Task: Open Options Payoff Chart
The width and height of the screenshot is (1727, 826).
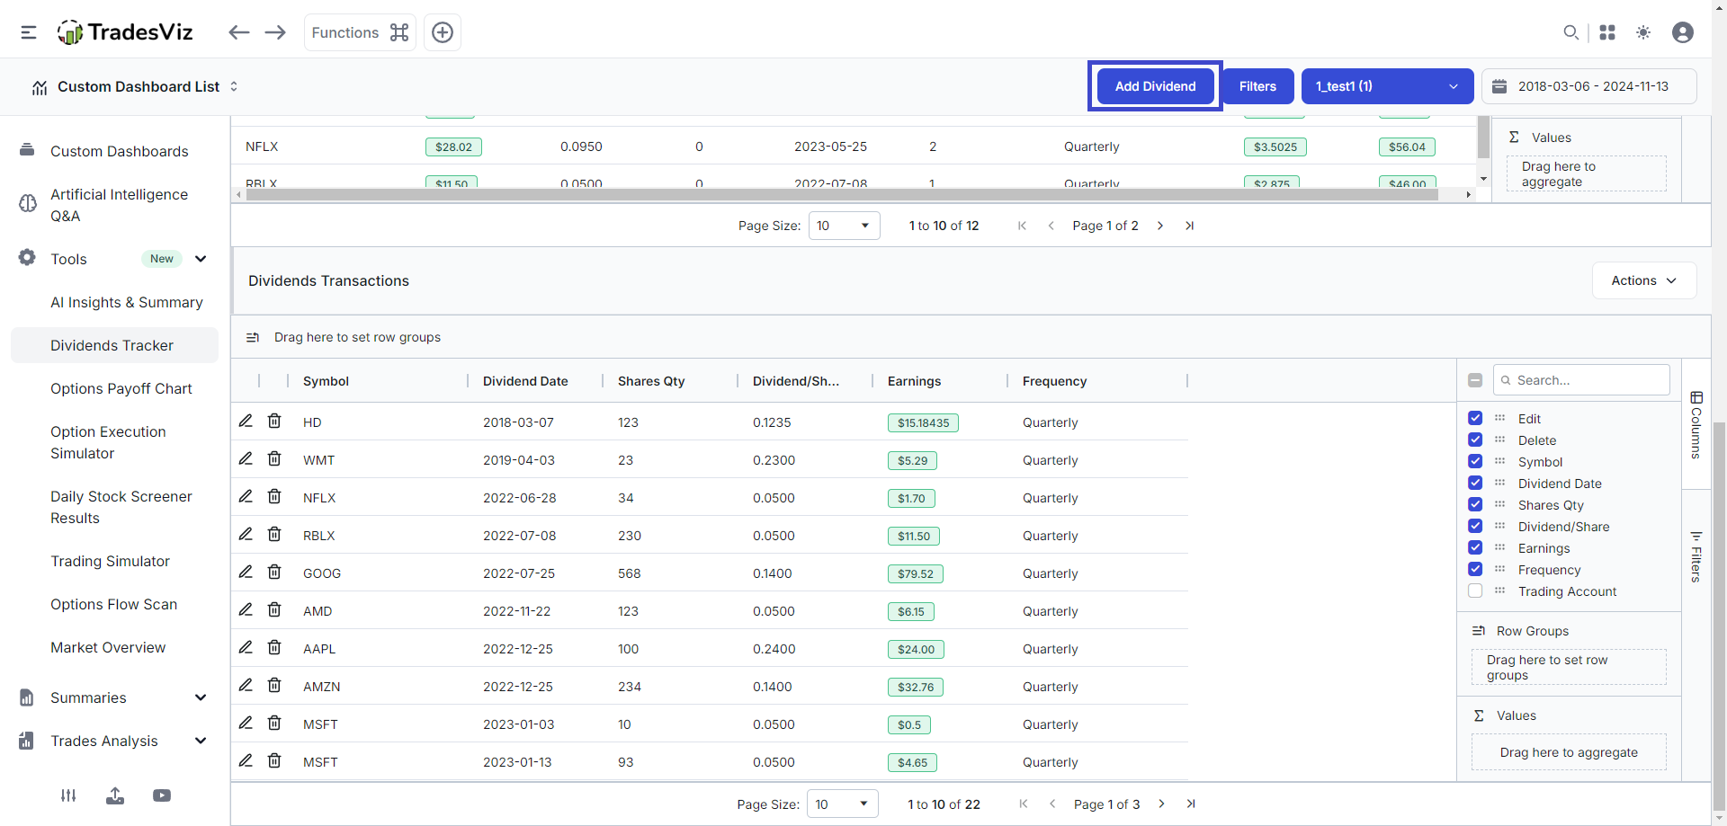Action: point(121,388)
